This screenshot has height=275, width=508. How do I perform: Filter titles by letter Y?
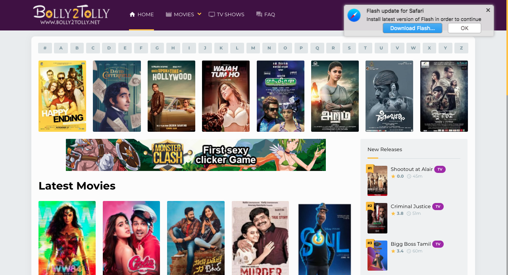point(445,48)
